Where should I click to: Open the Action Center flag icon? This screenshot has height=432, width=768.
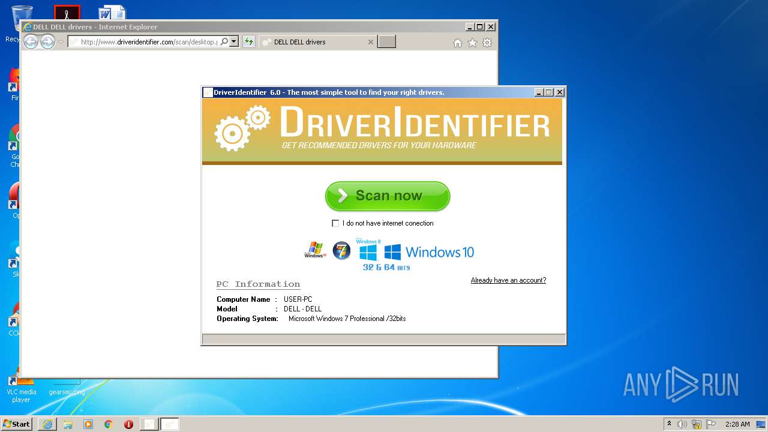pos(710,424)
